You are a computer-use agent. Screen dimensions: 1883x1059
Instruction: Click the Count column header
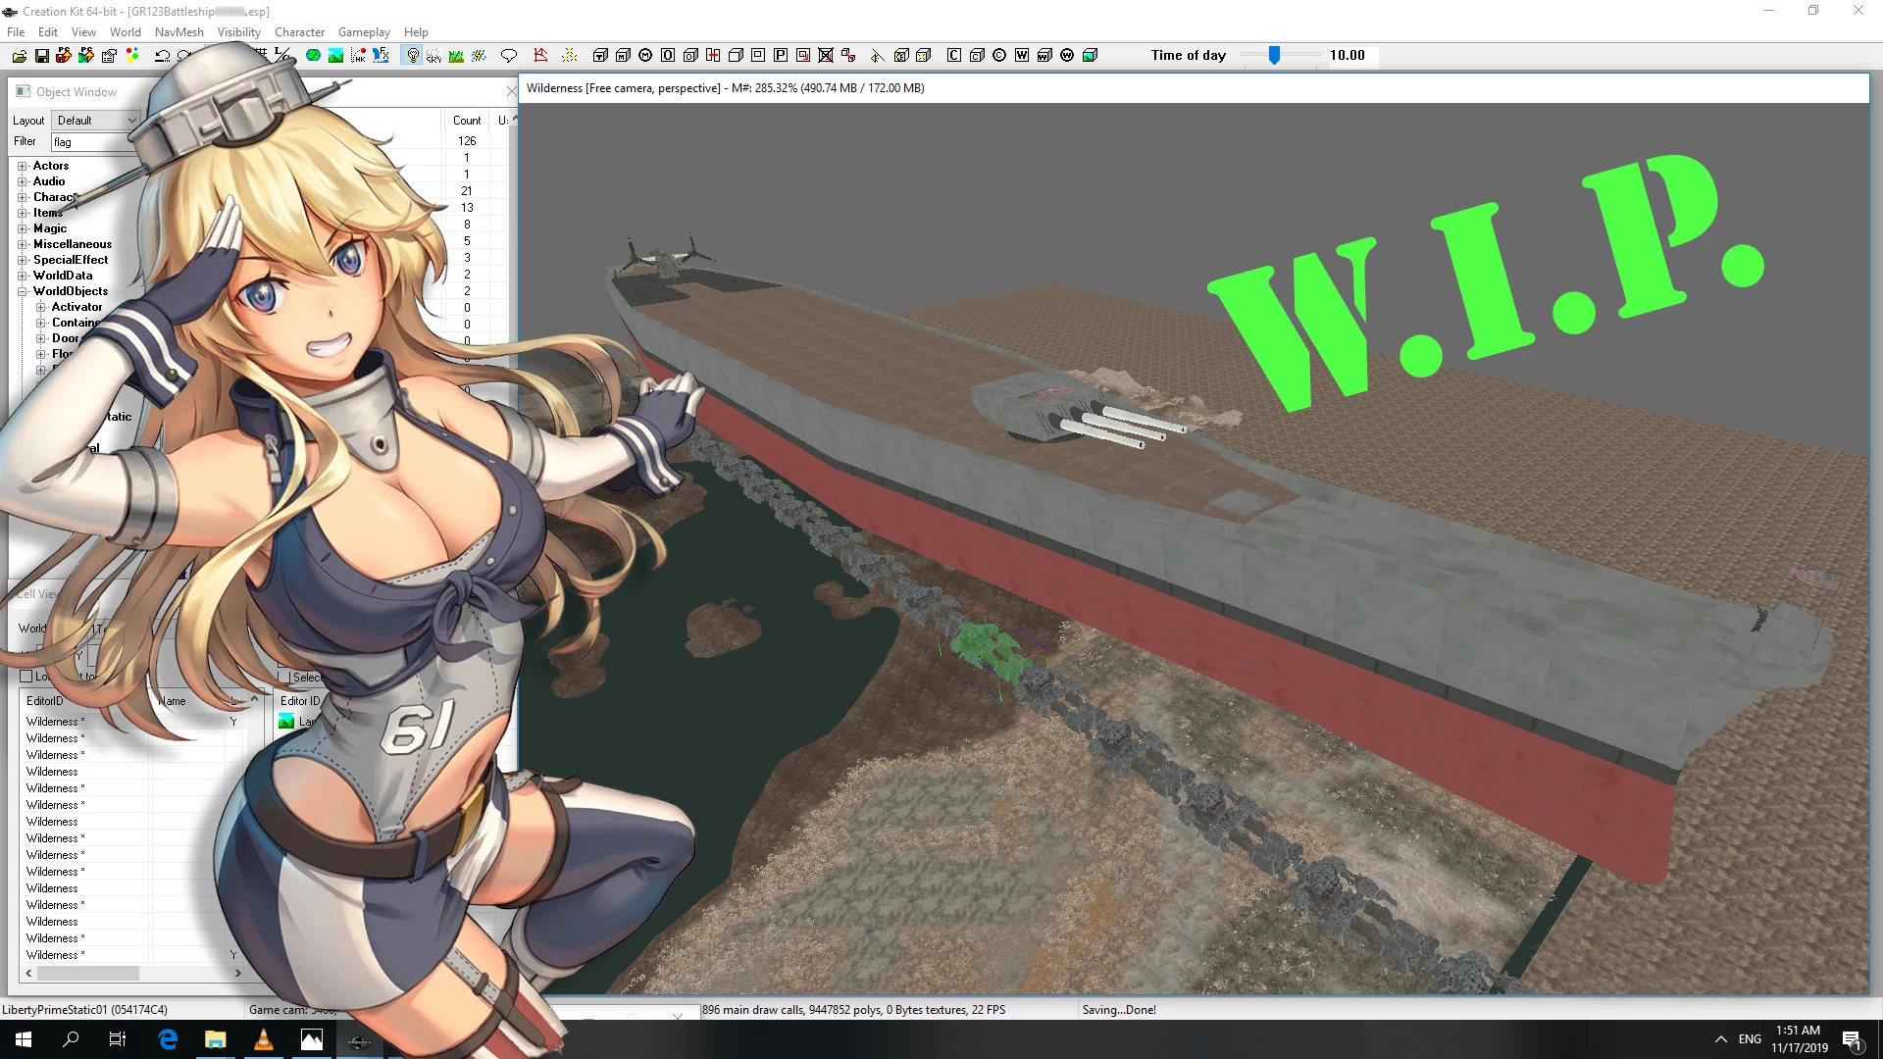pyautogui.click(x=467, y=121)
